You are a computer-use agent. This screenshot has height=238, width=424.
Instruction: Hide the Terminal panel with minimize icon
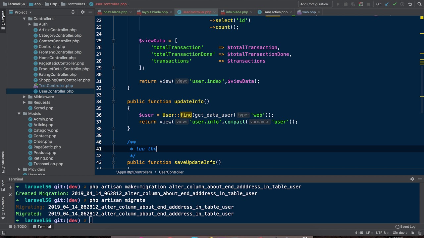point(419,179)
